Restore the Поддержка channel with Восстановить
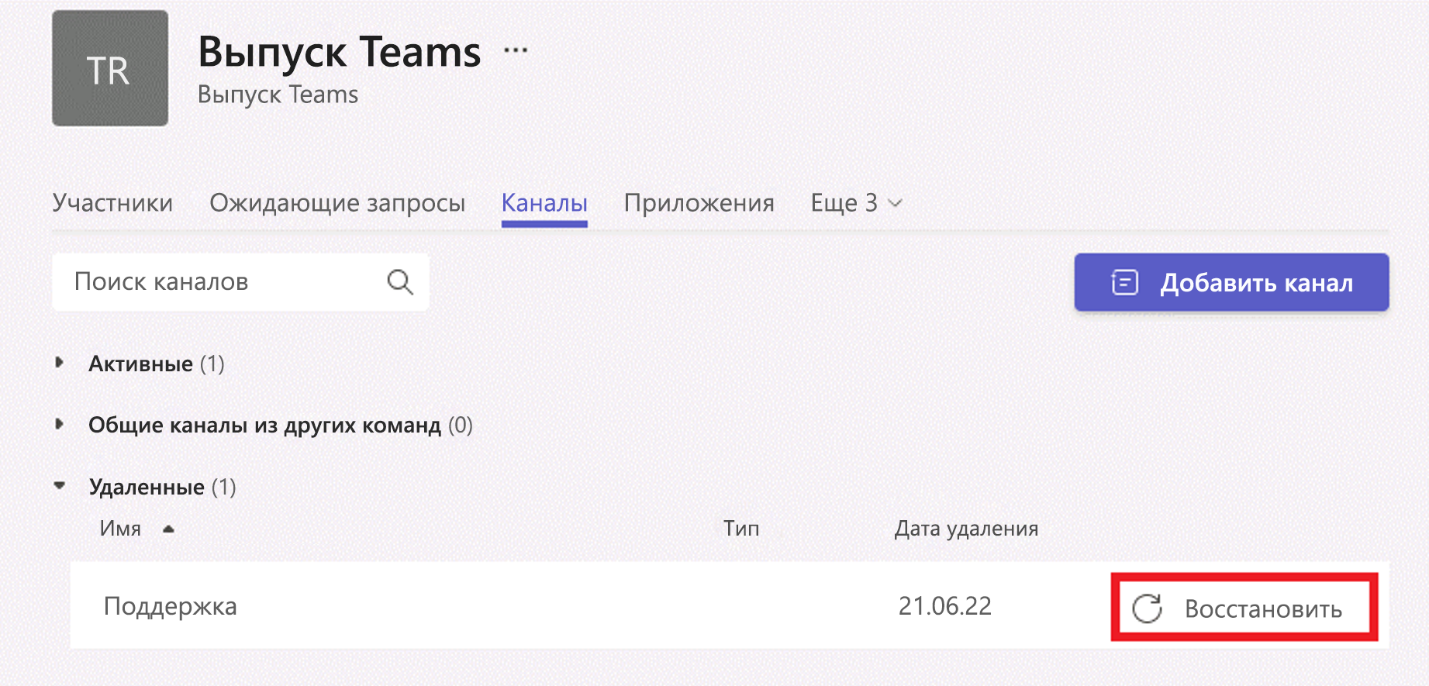The height and width of the screenshot is (686, 1429). click(1244, 608)
